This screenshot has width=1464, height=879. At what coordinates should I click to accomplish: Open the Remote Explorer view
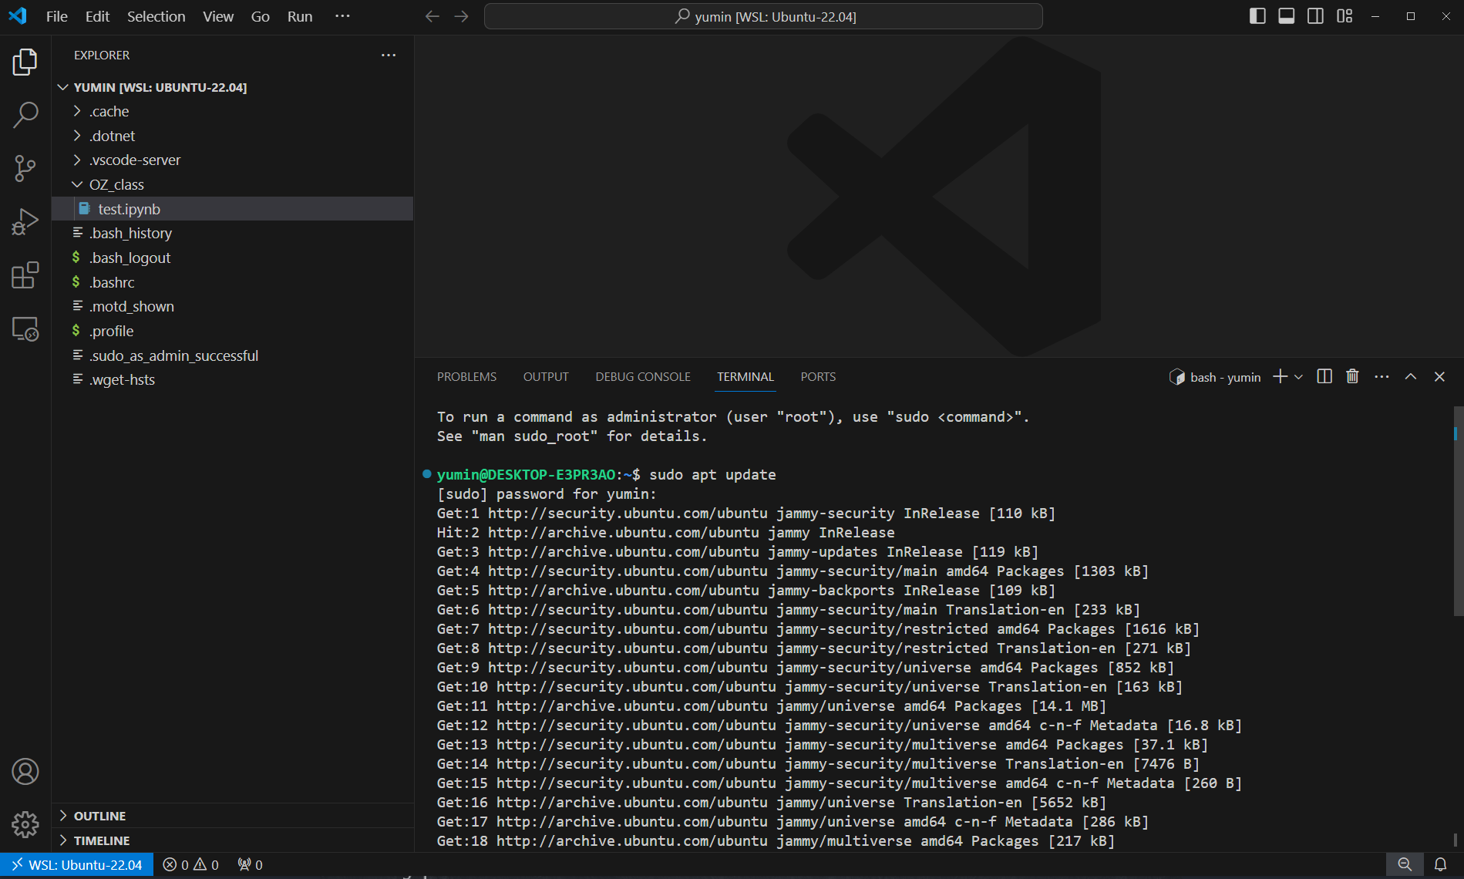[25, 329]
